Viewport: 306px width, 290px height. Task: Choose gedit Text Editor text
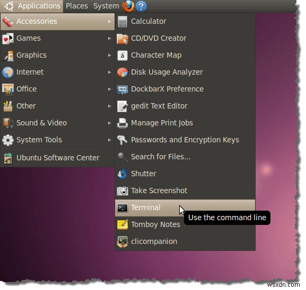click(x=159, y=106)
